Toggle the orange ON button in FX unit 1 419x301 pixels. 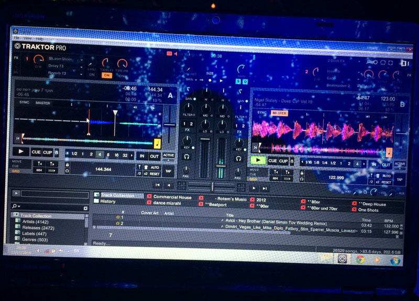click(x=107, y=75)
